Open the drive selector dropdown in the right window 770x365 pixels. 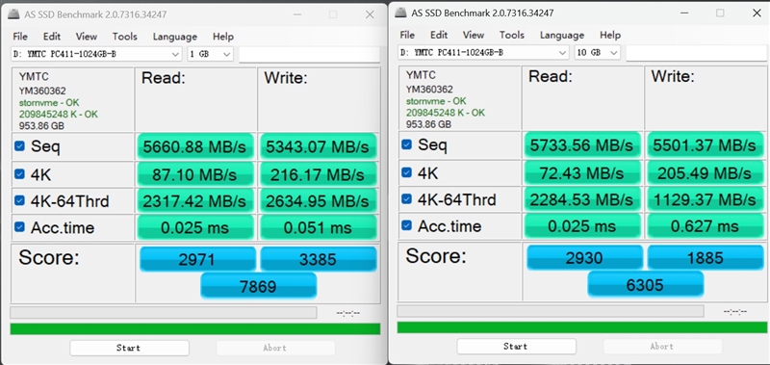pyautogui.click(x=484, y=52)
